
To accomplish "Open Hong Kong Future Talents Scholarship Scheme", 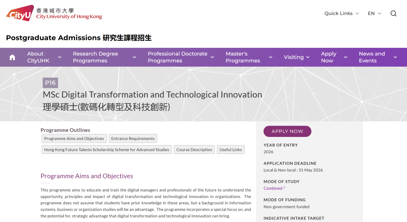I will coord(107,150).
